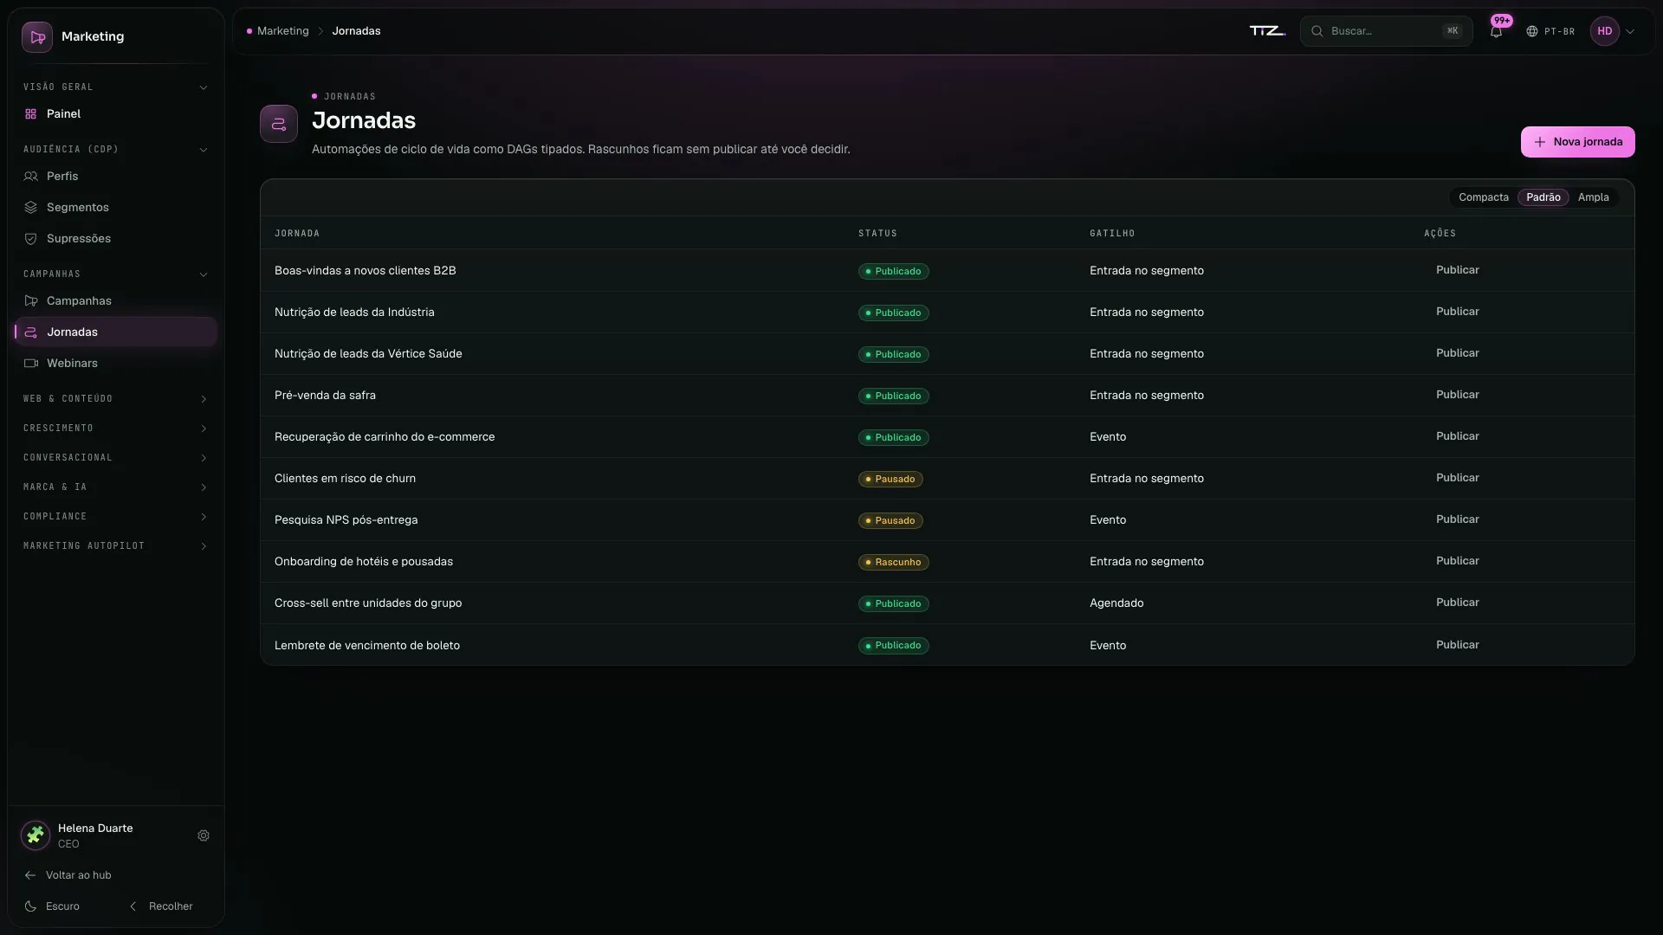This screenshot has width=1663, height=935.
Task: Open Webinars in the sidebar
Action: 115,364
